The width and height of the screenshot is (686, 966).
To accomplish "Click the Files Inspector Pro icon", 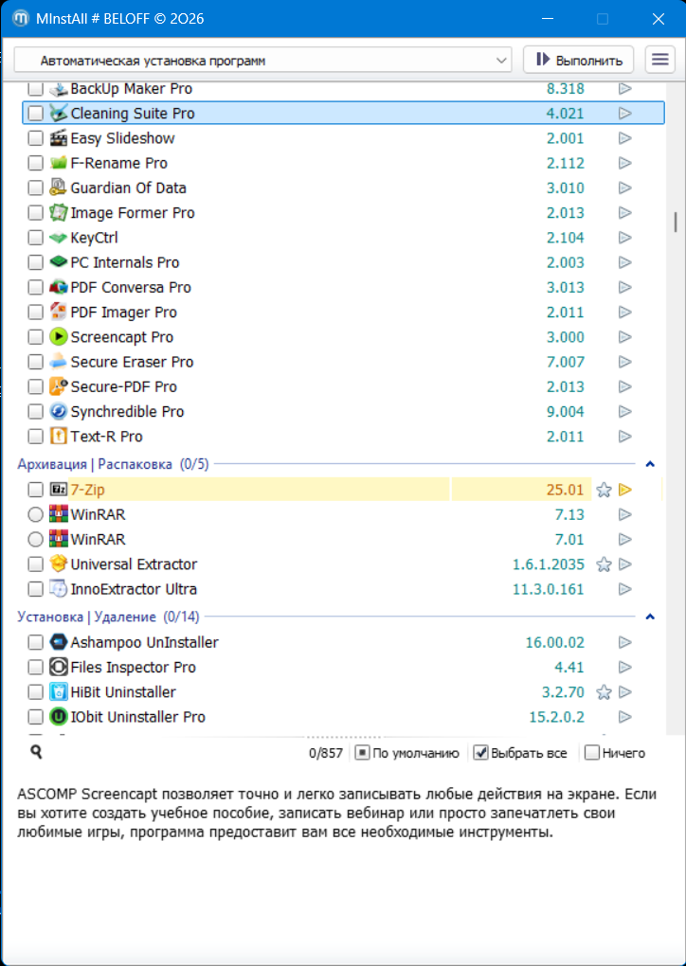I will (x=58, y=668).
